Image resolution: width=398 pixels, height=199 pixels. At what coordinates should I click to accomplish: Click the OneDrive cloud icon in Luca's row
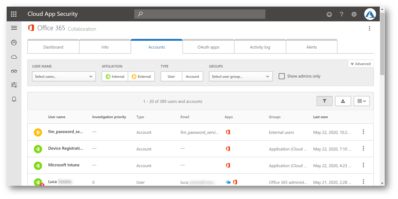coord(228,182)
